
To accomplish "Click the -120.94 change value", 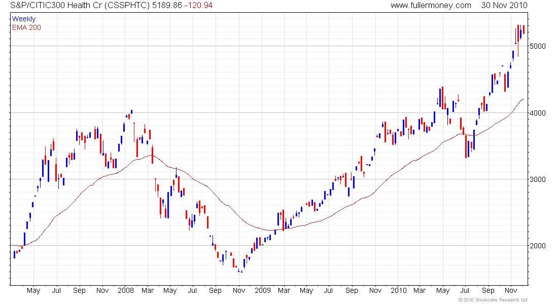I will click(198, 6).
